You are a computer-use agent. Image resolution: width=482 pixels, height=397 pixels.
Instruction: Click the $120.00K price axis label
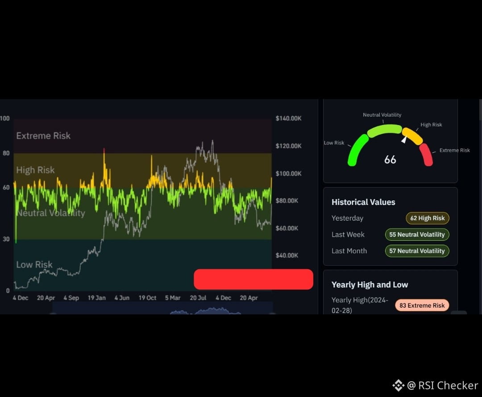tap(288, 146)
